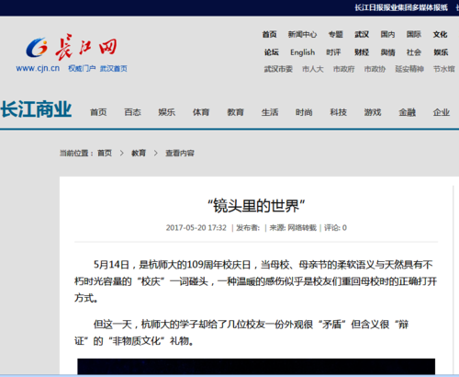Open the English version link
The image size is (459, 377).
click(302, 52)
